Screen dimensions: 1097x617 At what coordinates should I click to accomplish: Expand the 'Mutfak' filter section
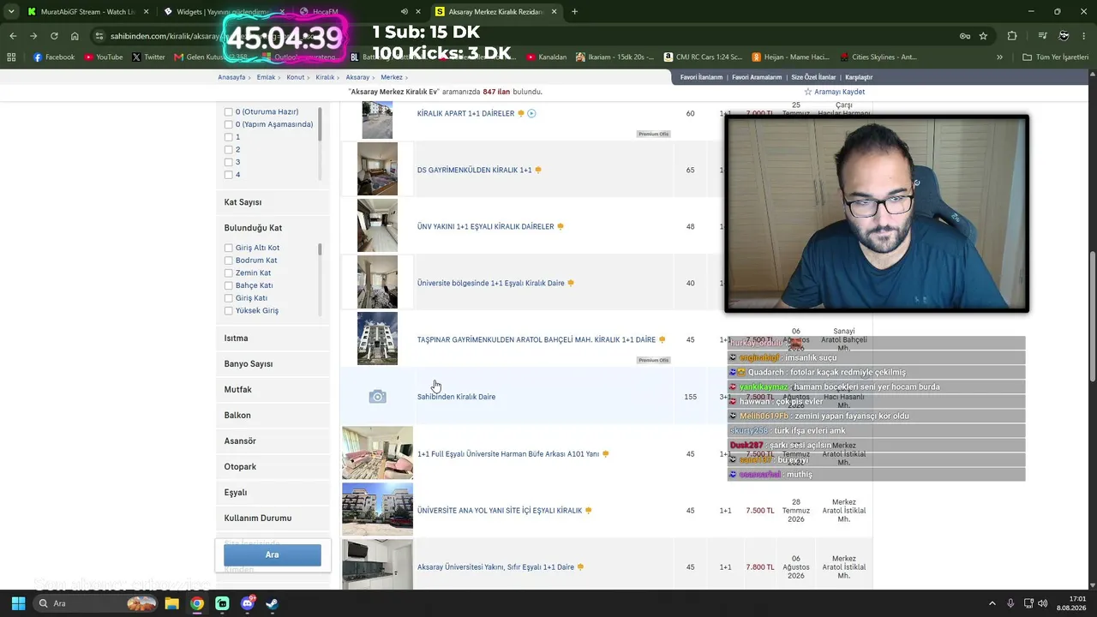tap(273, 390)
